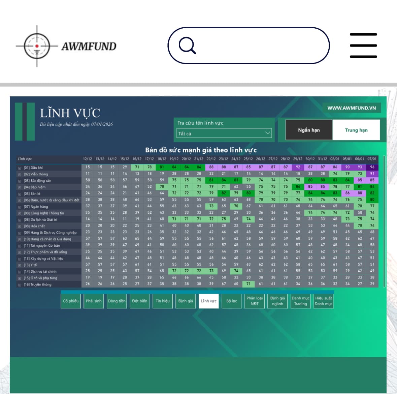Open the Cổ phiếu tab
Viewport: 397px width, 394px height.
coord(71,301)
